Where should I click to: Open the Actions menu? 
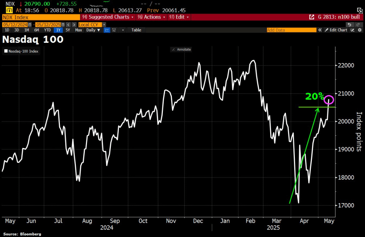pos(152,17)
